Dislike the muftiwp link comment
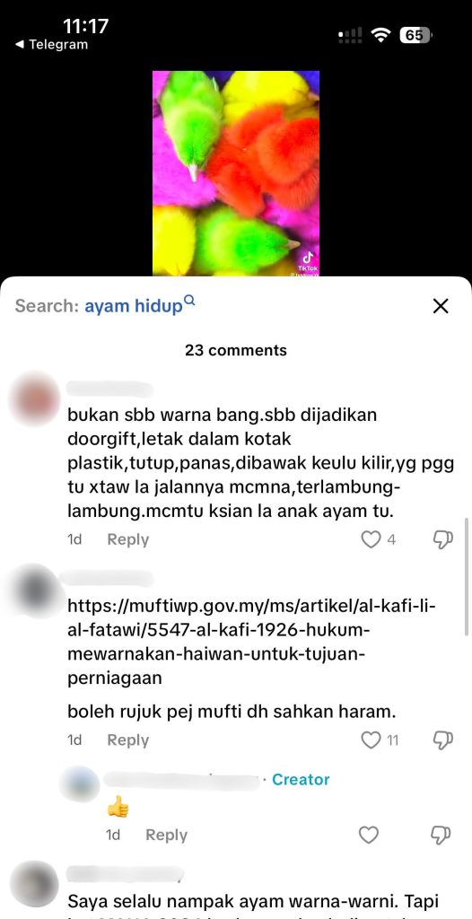The image size is (472, 919). click(x=442, y=740)
